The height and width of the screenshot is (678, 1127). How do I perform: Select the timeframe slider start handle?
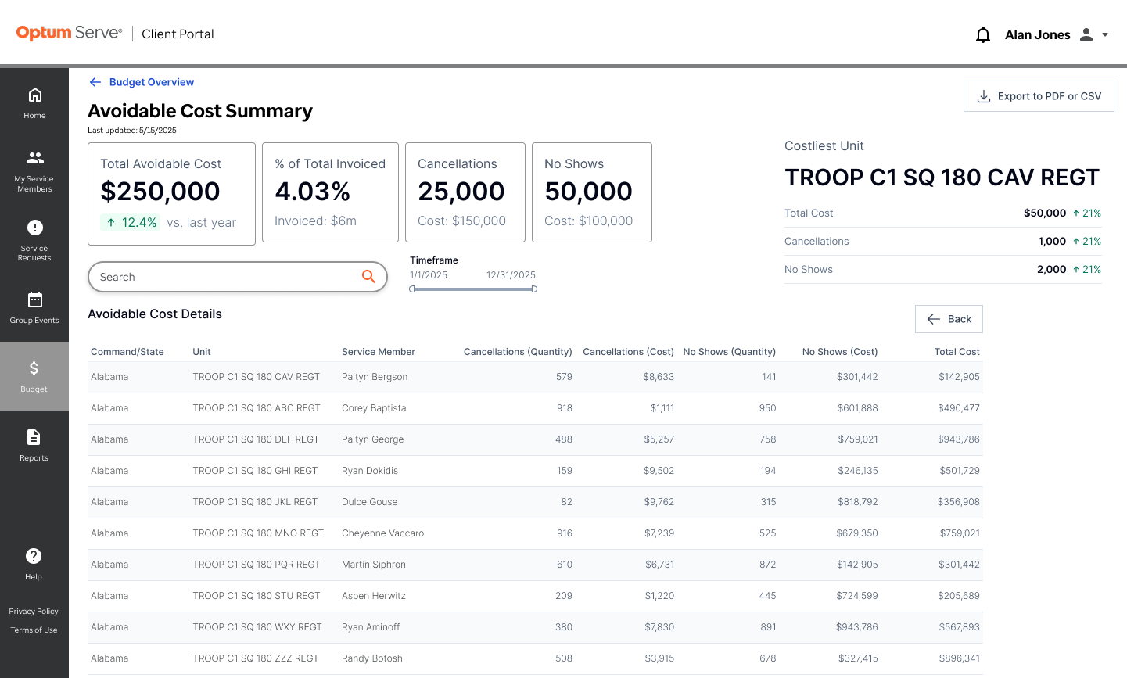pos(412,289)
